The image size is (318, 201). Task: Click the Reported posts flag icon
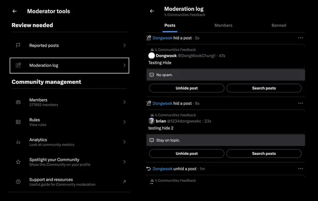(x=18, y=45)
